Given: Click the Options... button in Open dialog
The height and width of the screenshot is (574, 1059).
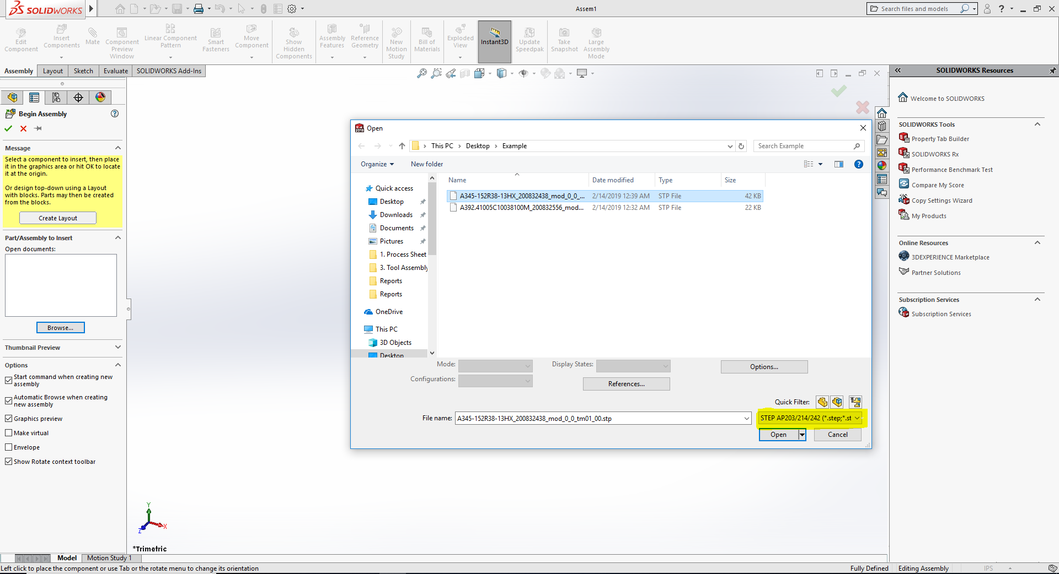Looking at the screenshot, I should pyautogui.click(x=764, y=367).
